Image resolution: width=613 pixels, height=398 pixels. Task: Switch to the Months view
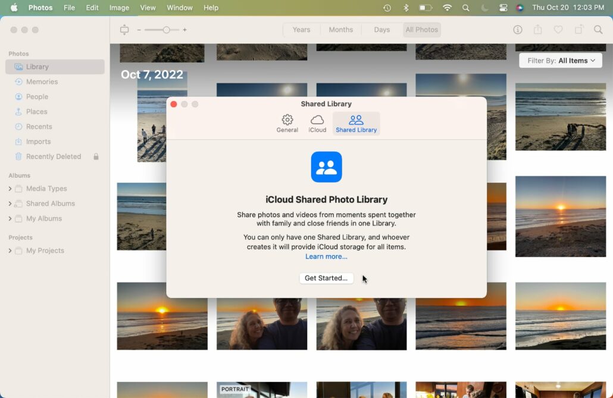pos(340,30)
